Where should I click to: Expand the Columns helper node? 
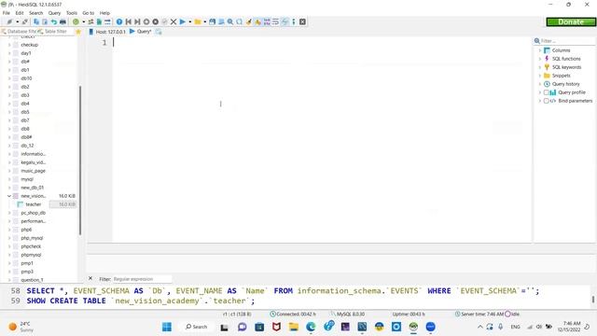(540, 50)
